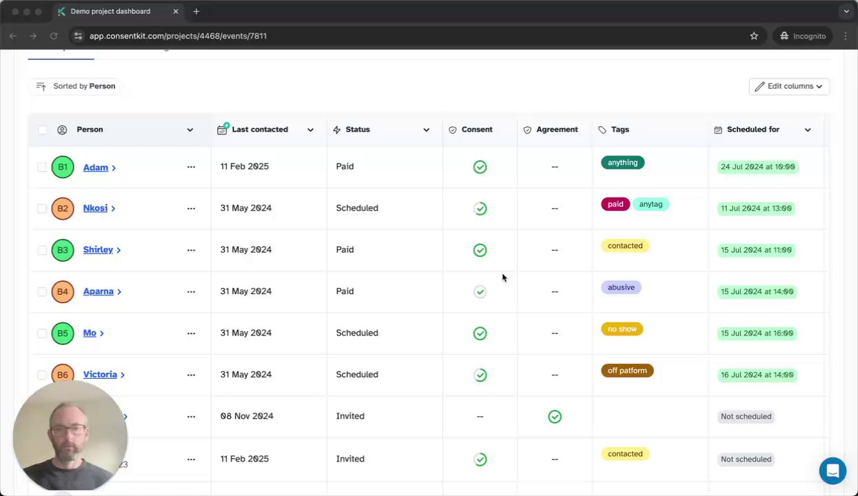Select Victoria's row checkbox
This screenshot has width=858, height=496.
(42, 375)
